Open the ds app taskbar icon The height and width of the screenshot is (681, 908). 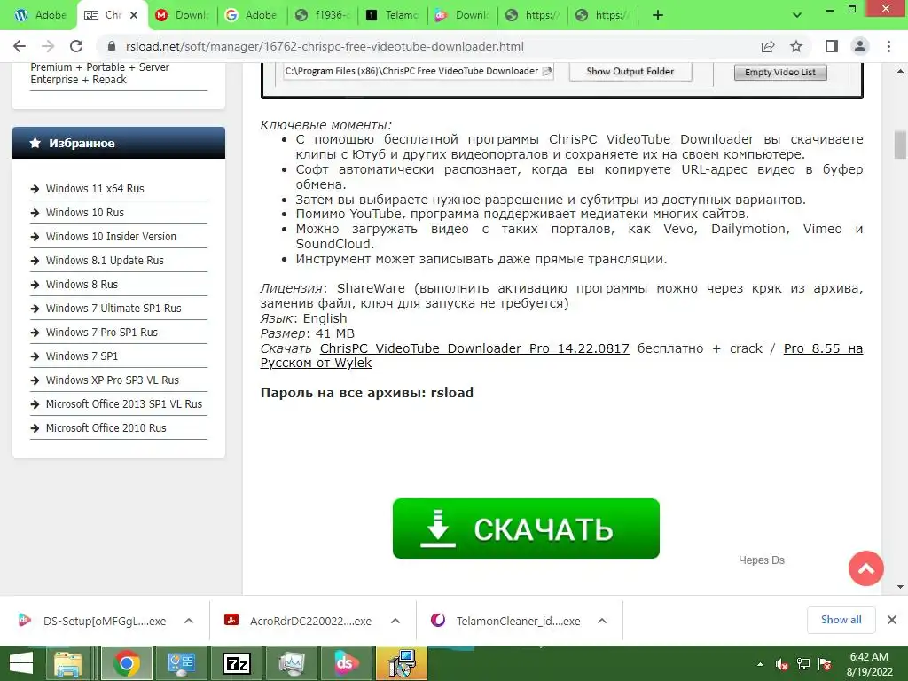pos(347,663)
